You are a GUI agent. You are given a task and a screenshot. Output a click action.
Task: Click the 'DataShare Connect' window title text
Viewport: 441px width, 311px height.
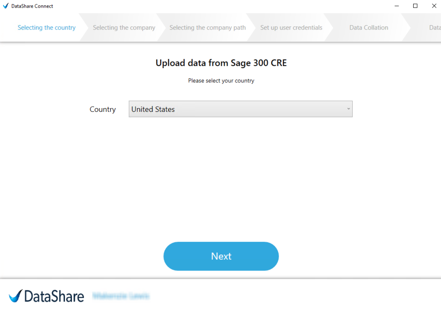(32, 6)
